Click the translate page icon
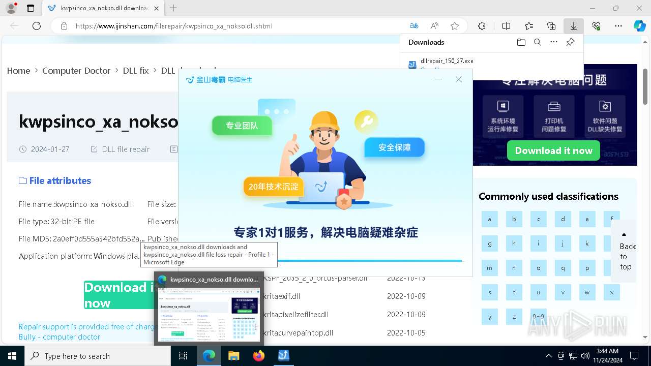Viewport: 651px width, 366px height. click(x=414, y=26)
